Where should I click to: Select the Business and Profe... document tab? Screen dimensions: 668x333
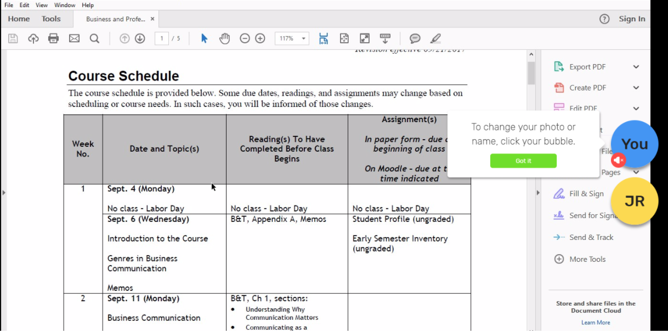[116, 19]
